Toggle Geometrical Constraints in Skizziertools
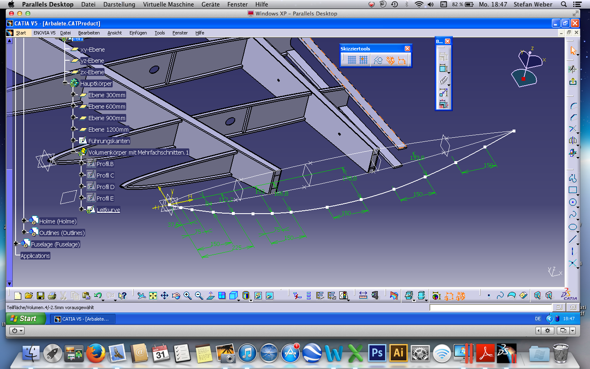The height and width of the screenshot is (369, 590). click(x=390, y=60)
